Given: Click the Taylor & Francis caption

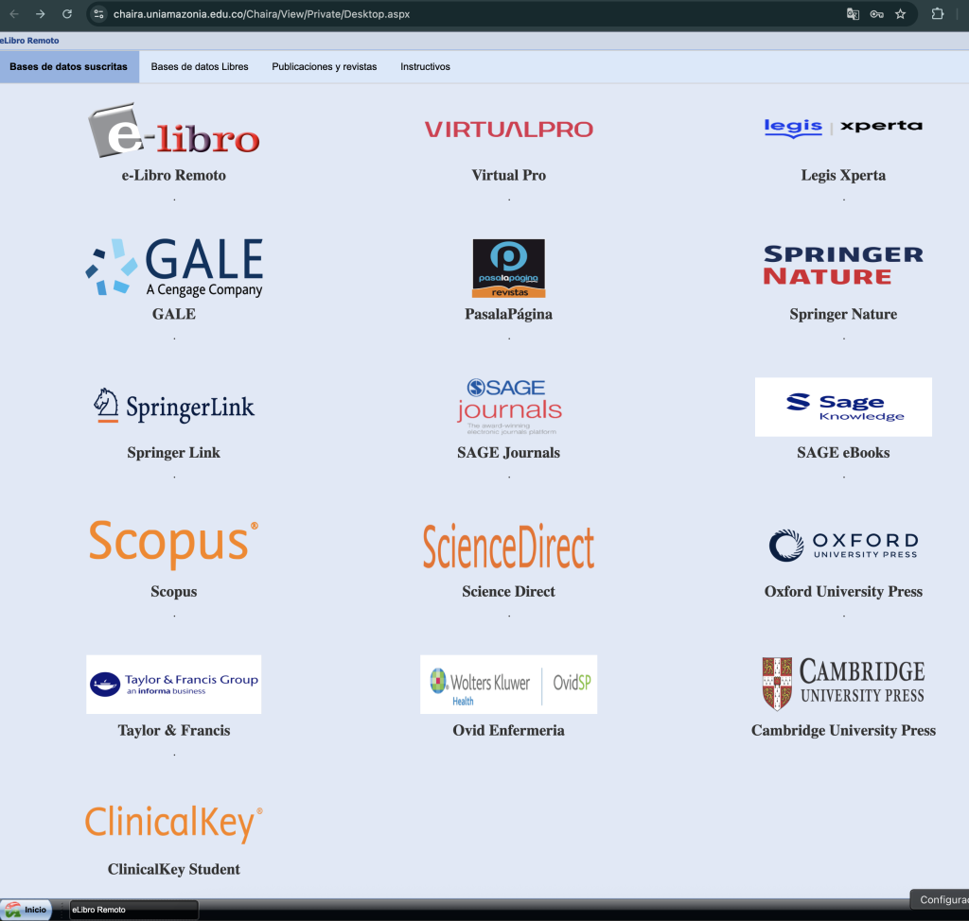Looking at the screenshot, I should coord(174,731).
